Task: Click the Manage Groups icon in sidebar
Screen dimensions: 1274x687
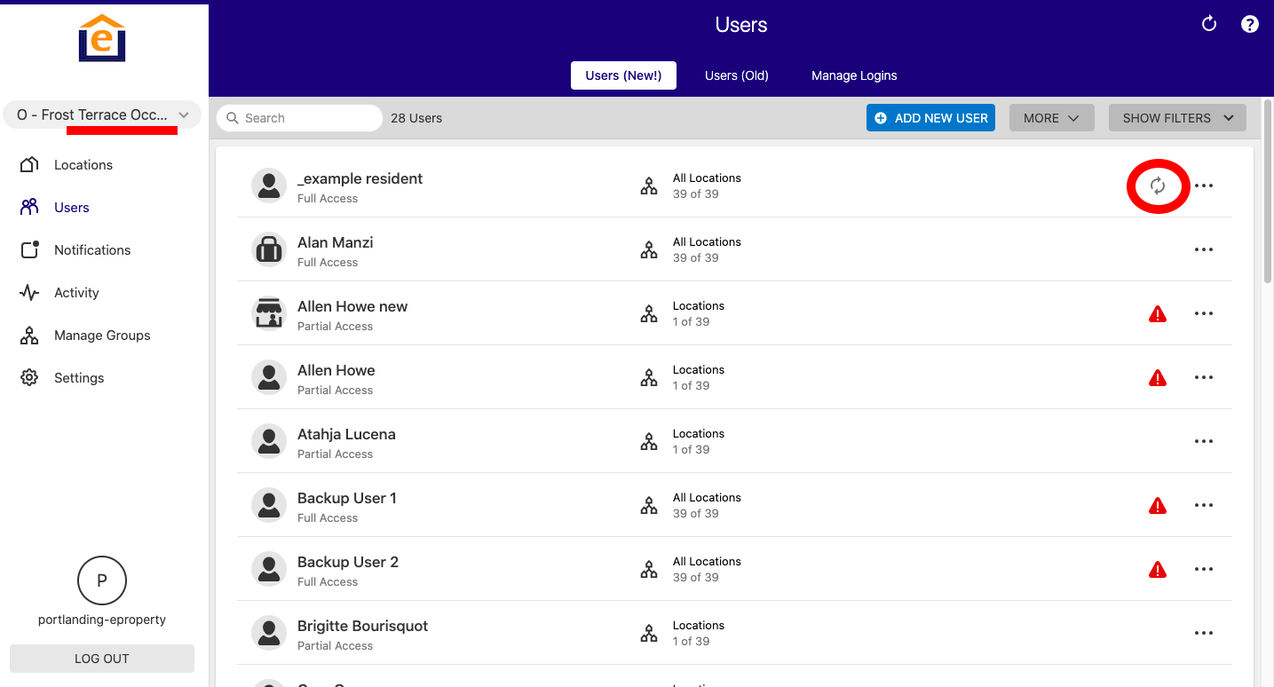Action: [x=29, y=335]
